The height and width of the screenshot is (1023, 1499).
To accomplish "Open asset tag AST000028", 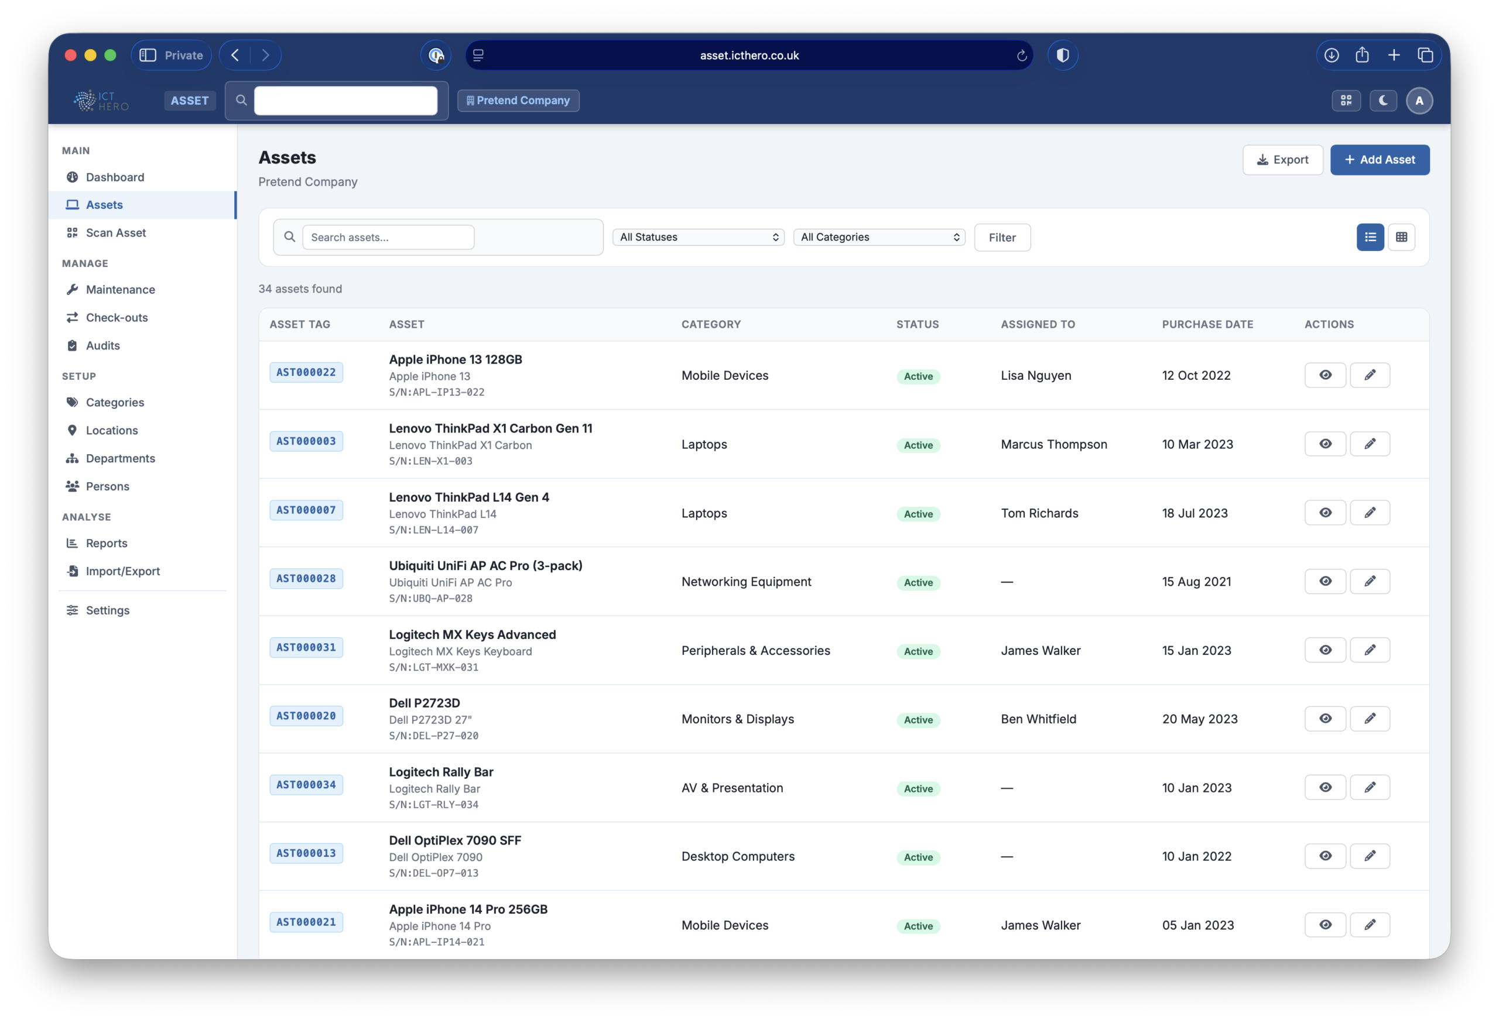I will pyautogui.click(x=306, y=579).
